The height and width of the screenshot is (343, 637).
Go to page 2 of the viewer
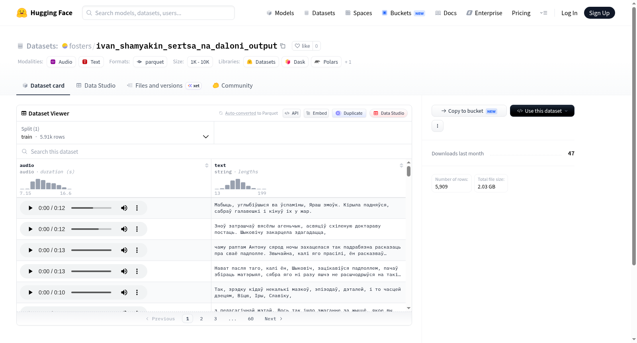(x=201, y=319)
